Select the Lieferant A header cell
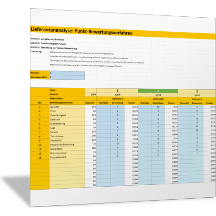The image size is (216, 216). point(117,99)
